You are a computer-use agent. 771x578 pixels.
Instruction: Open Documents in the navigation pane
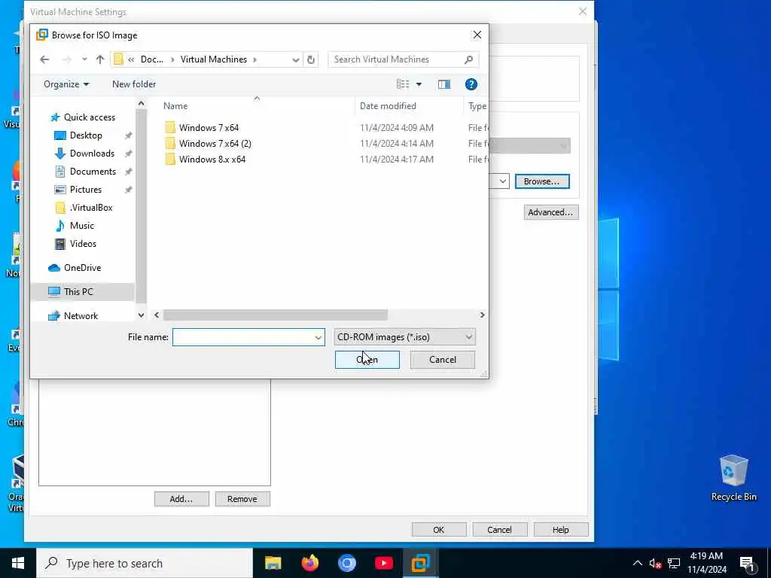(93, 172)
